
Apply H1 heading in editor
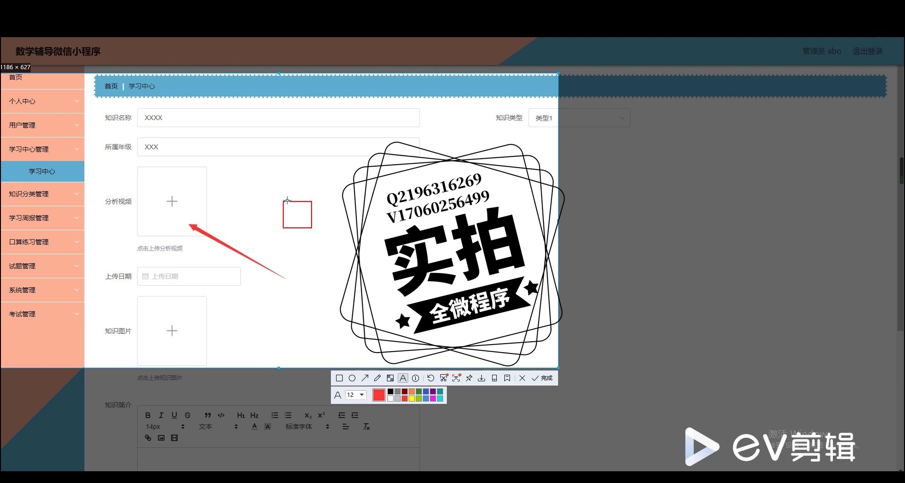click(241, 415)
